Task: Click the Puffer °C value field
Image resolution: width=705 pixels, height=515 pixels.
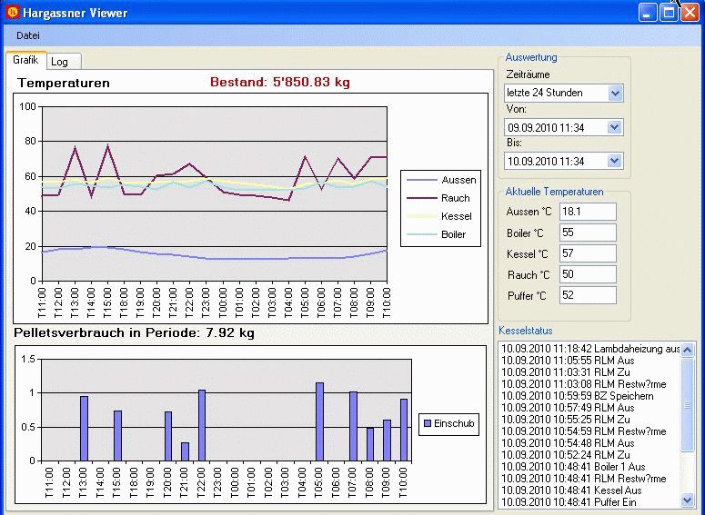Action: coord(588,295)
